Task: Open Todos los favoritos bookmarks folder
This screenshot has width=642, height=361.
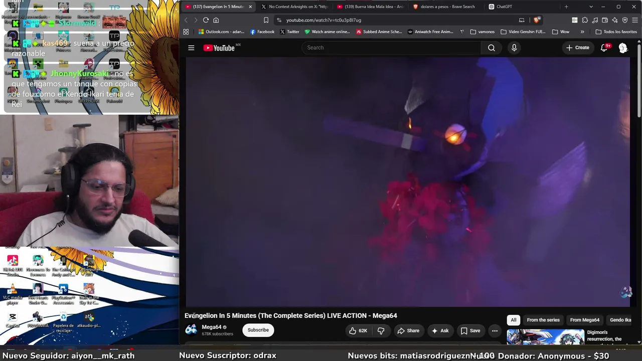Action: pyautogui.click(x=616, y=32)
